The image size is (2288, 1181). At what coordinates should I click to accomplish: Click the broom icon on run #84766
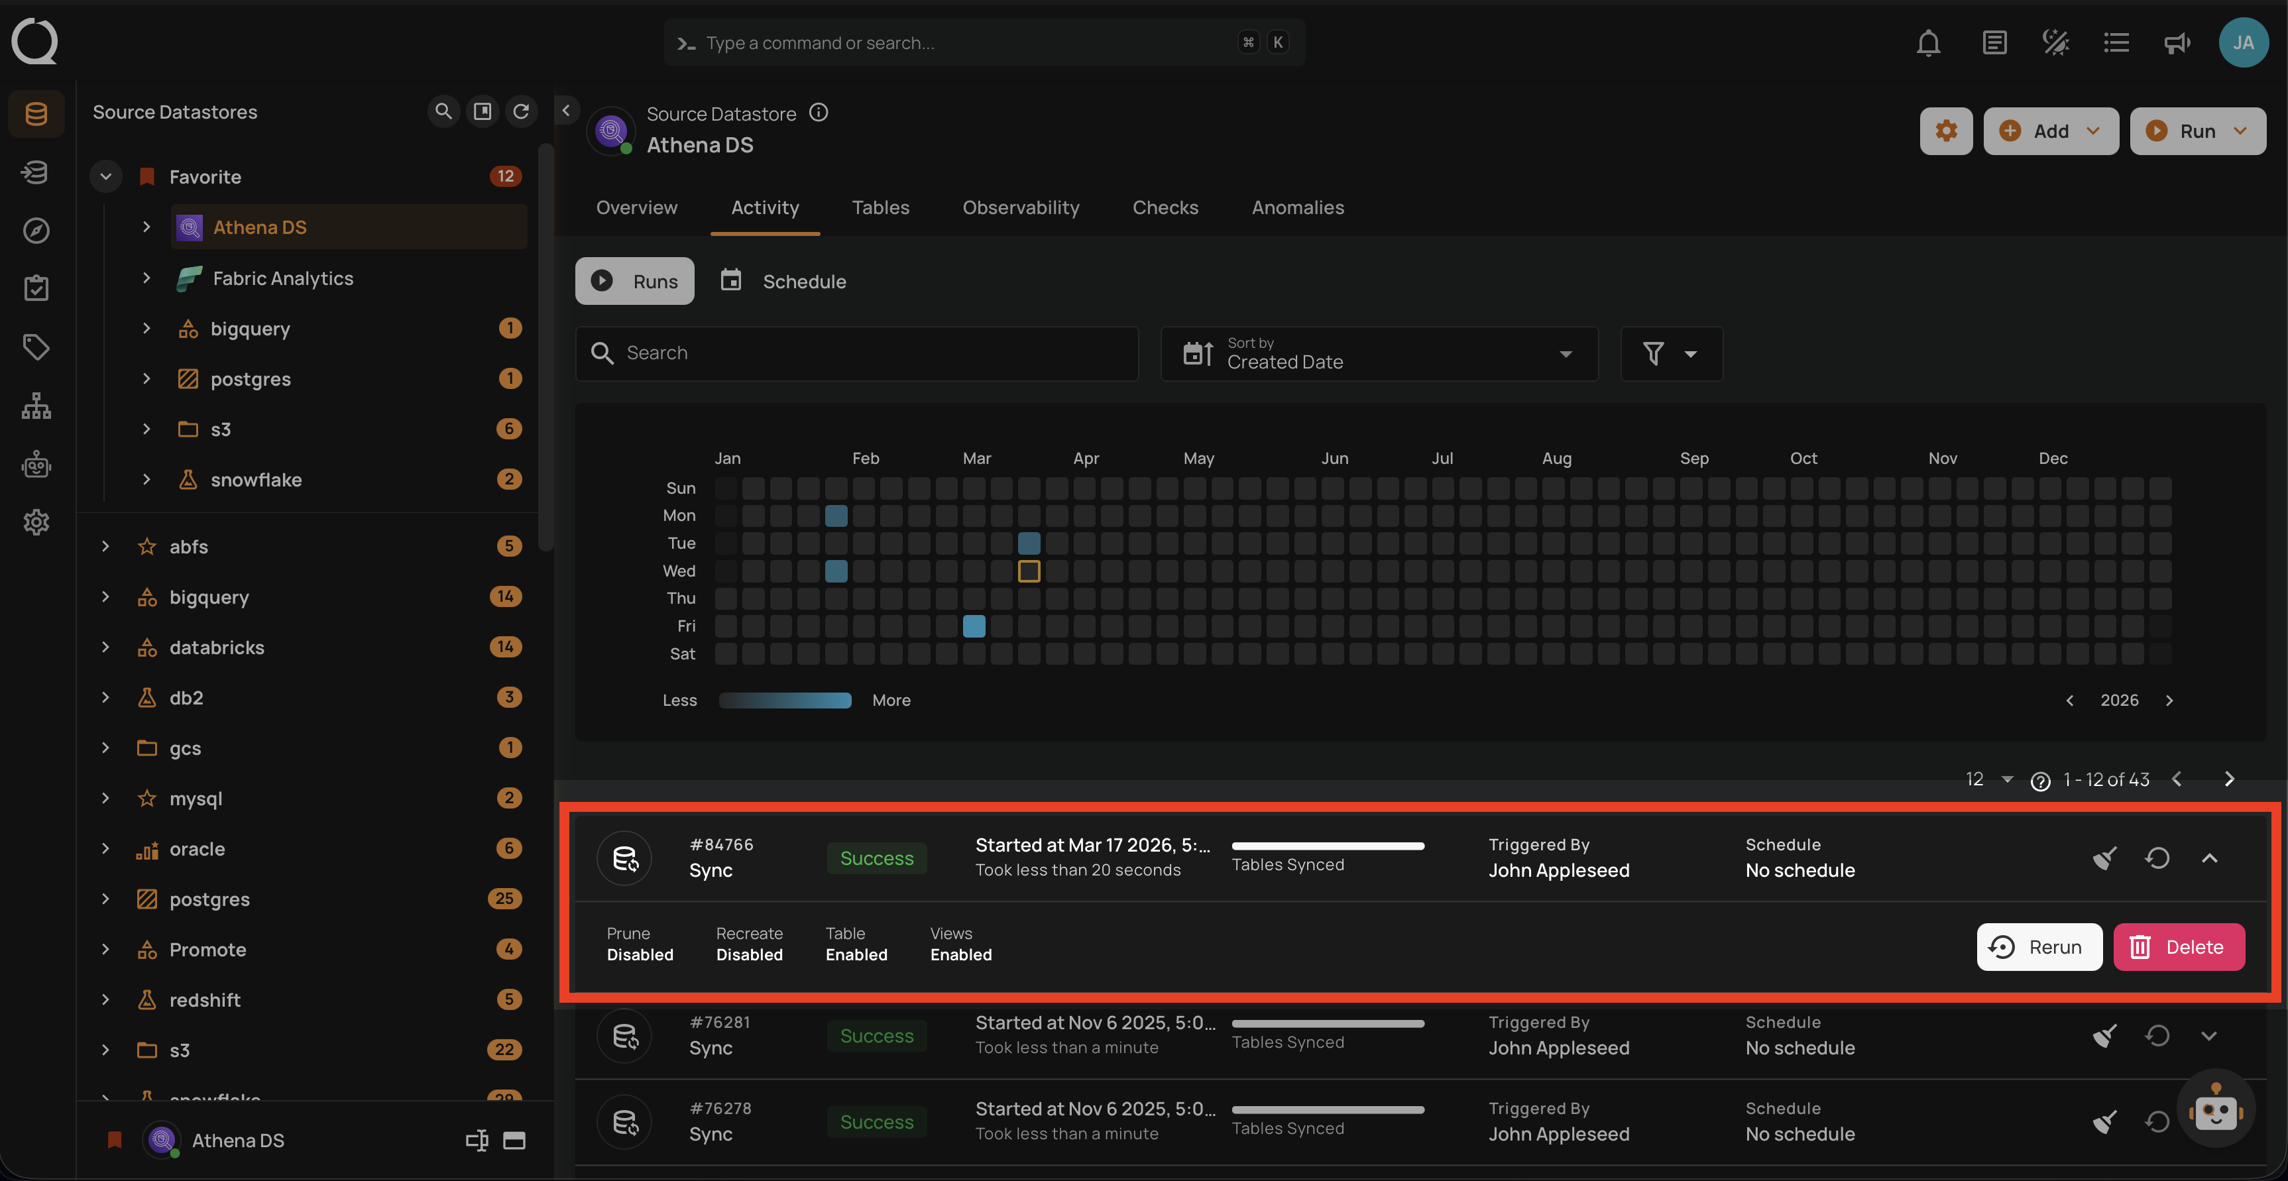click(x=2104, y=857)
